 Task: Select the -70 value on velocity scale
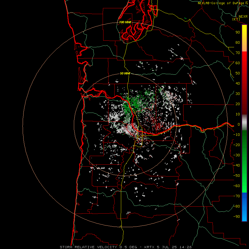[237, 196]
